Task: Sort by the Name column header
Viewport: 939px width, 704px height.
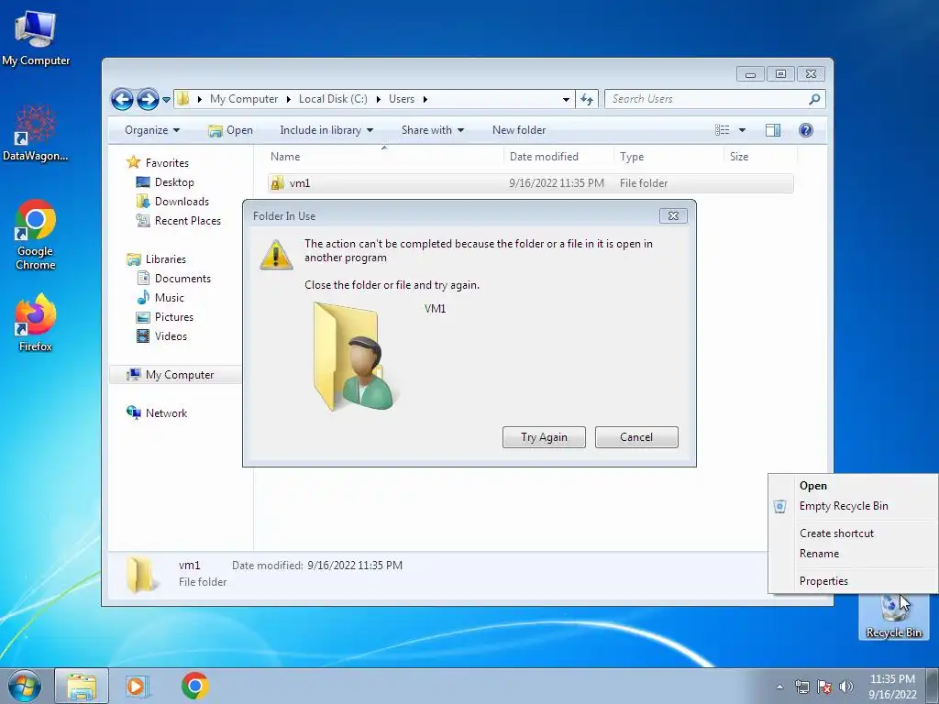Action: [x=384, y=156]
